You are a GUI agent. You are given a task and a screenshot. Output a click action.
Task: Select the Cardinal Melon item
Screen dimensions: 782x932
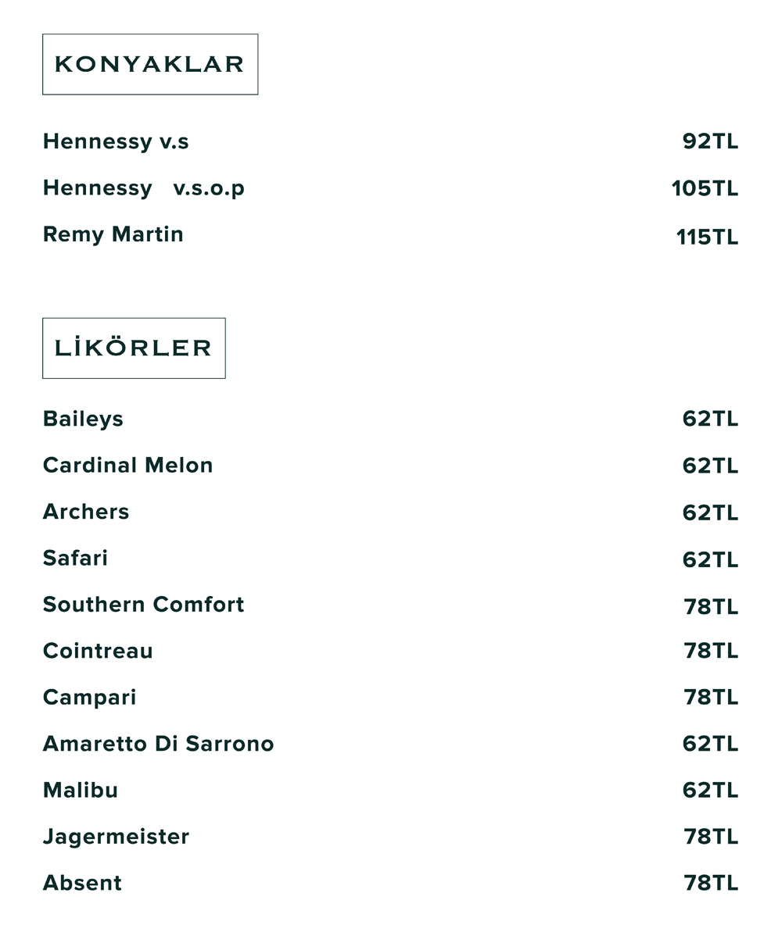[x=127, y=466]
